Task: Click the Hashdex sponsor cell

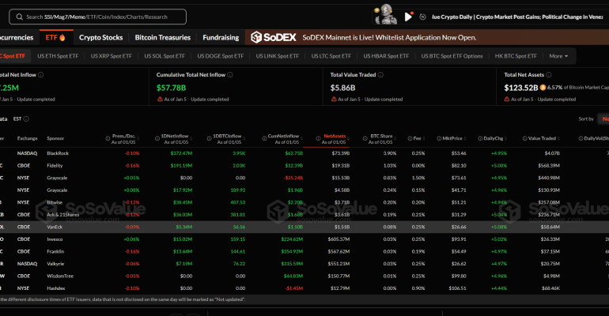Action: click(x=56, y=288)
